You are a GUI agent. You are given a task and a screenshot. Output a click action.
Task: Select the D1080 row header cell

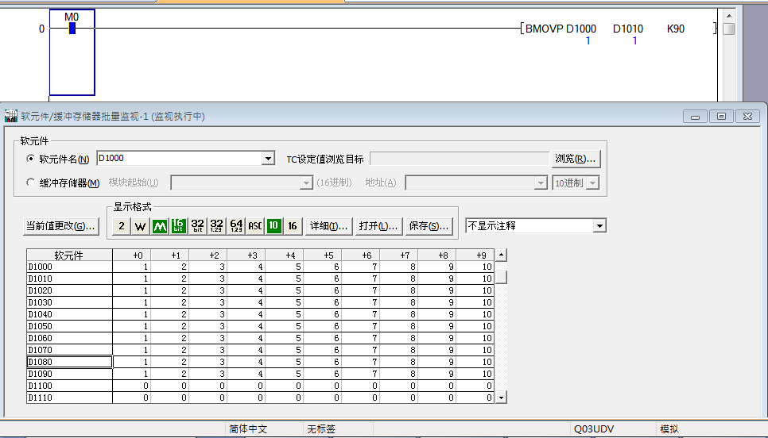click(69, 362)
